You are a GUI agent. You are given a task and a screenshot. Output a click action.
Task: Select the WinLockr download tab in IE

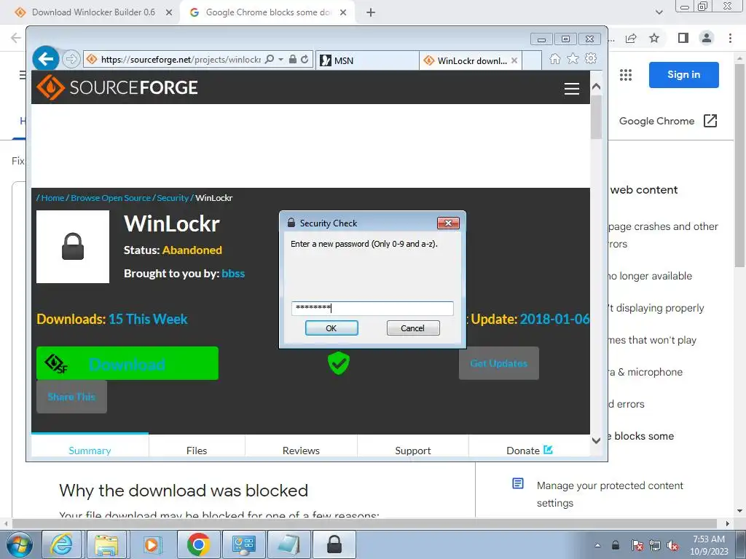pyautogui.click(x=471, y=60)
